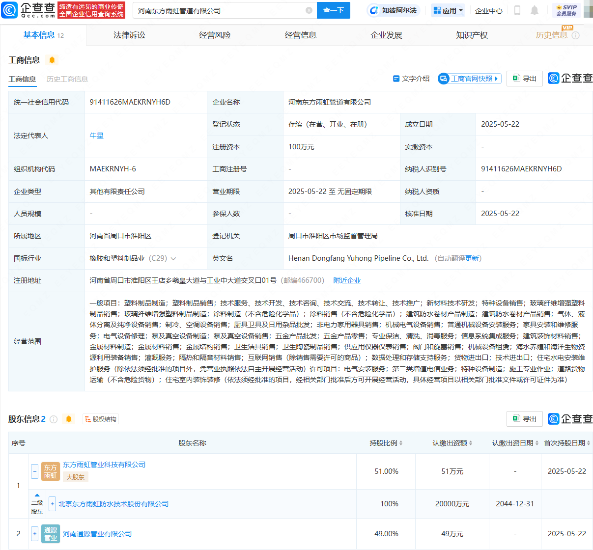Click 周口市淮阳区市场监督管理局 text

[x=333, y=236]
